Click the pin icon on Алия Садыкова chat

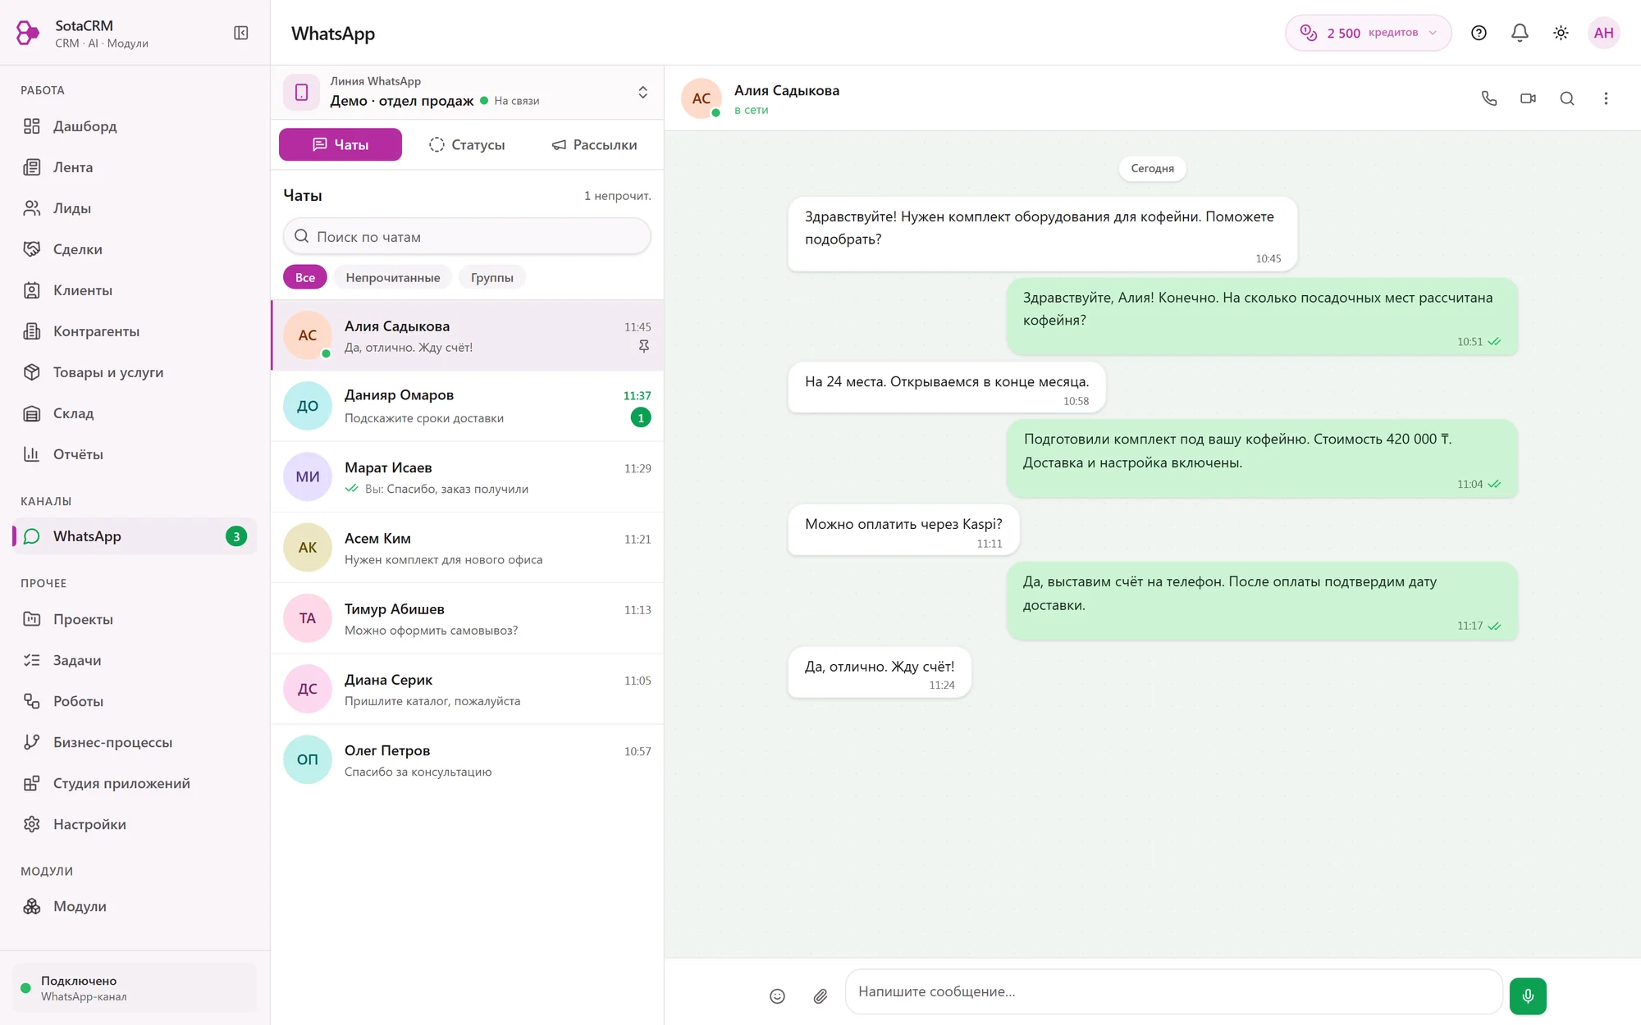[644, 347]
